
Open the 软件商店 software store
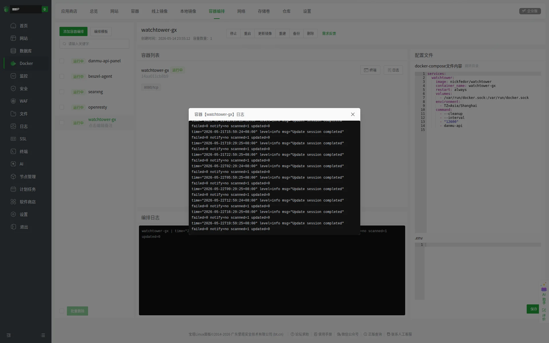click(x=27, y=202)
